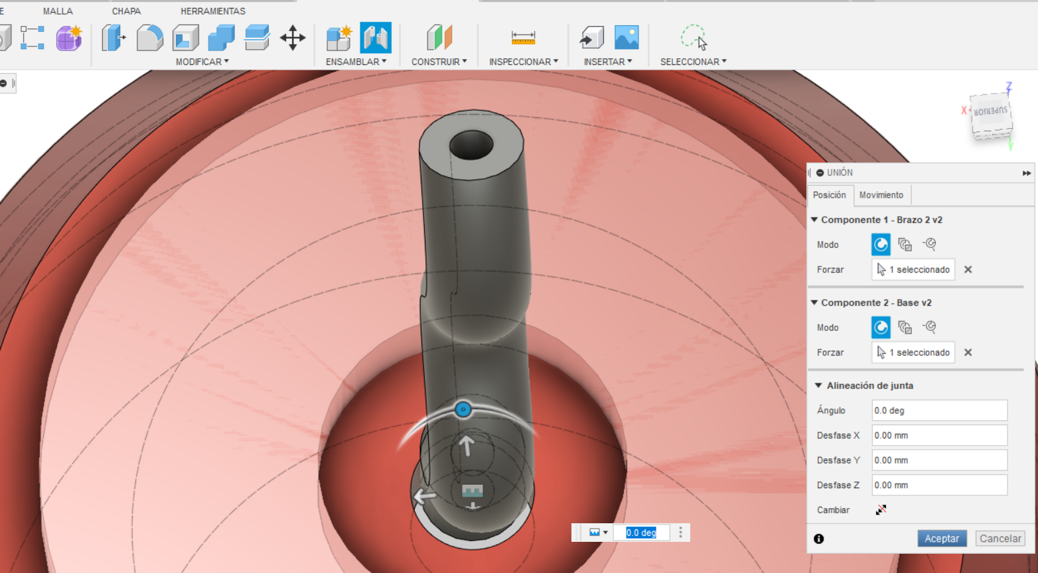Click the Aceptar button
The width and height of the screenshot is (1038, 573).
pos(942,539)
